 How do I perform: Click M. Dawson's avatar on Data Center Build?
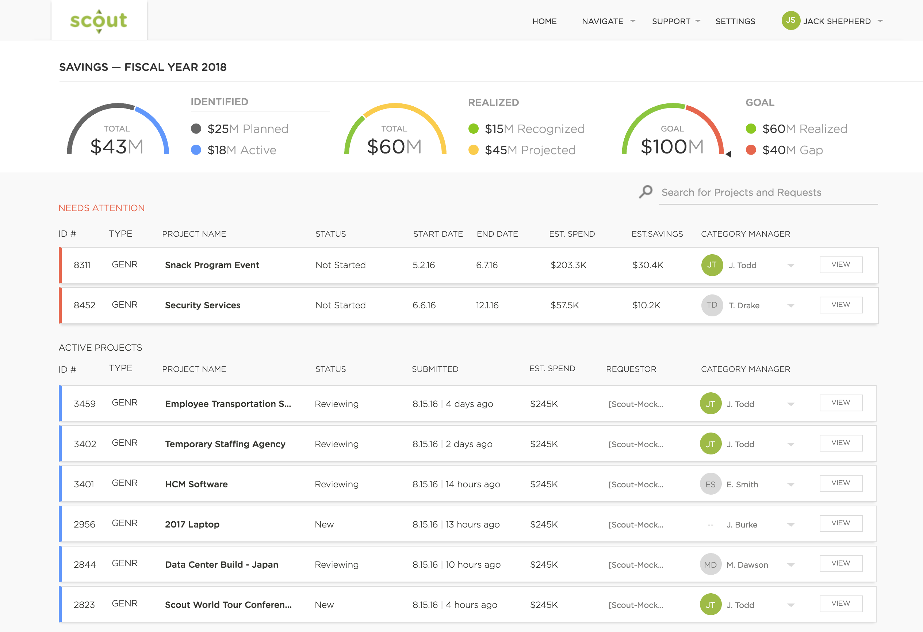(x=711, y=564)
